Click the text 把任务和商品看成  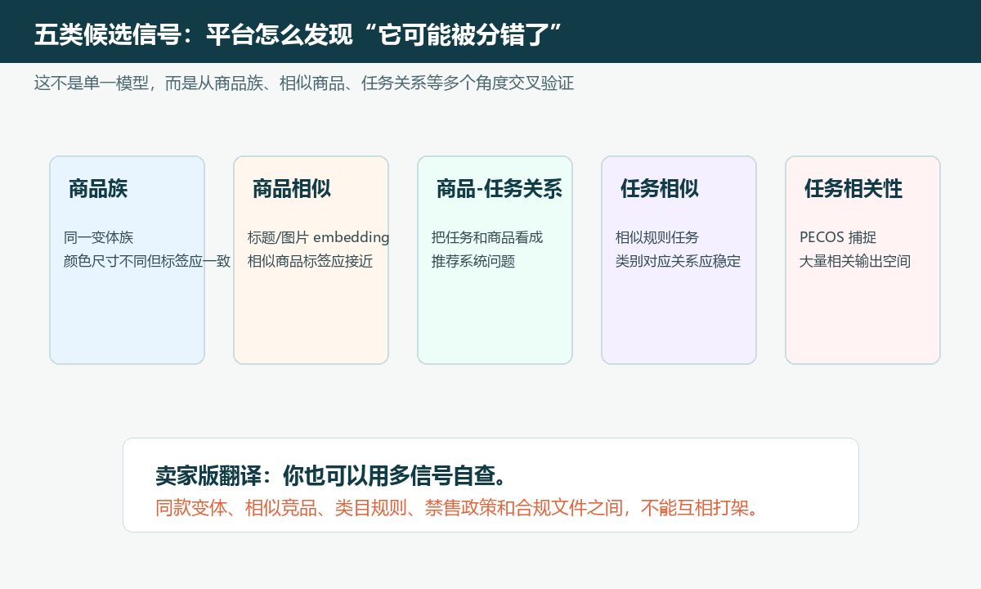coord(487,238)
